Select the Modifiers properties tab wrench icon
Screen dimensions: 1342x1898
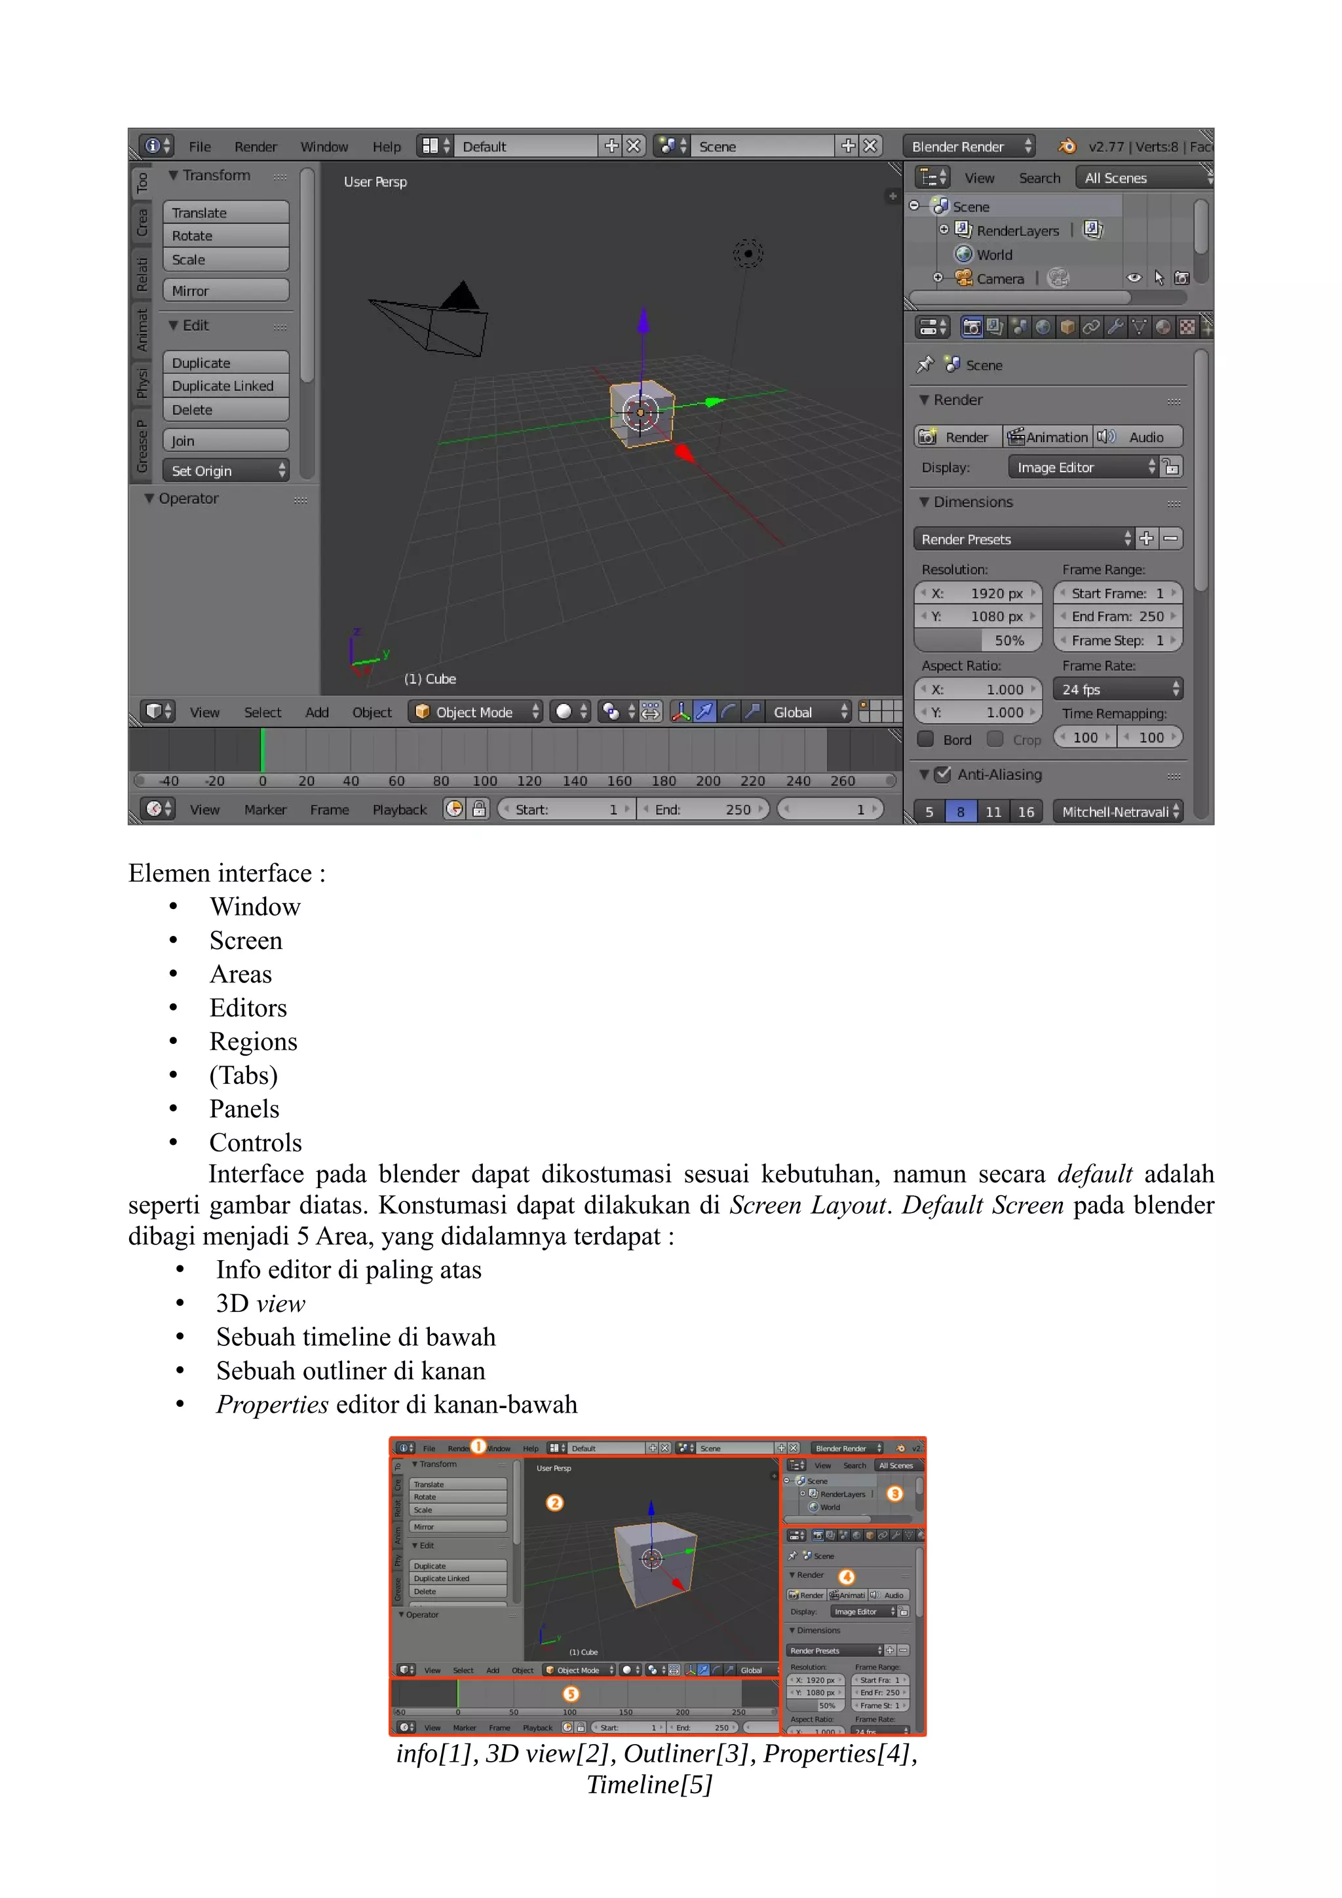(x=1115, y=327)
